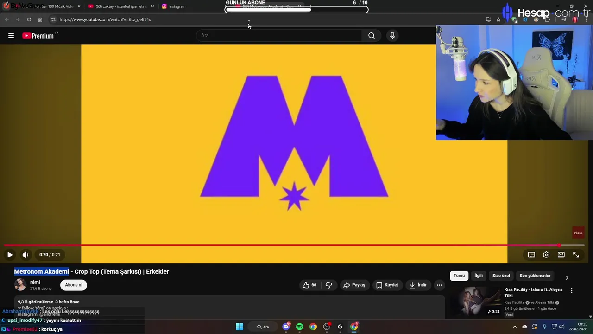
Task: Play the paused video
Action: coord(10,255)
